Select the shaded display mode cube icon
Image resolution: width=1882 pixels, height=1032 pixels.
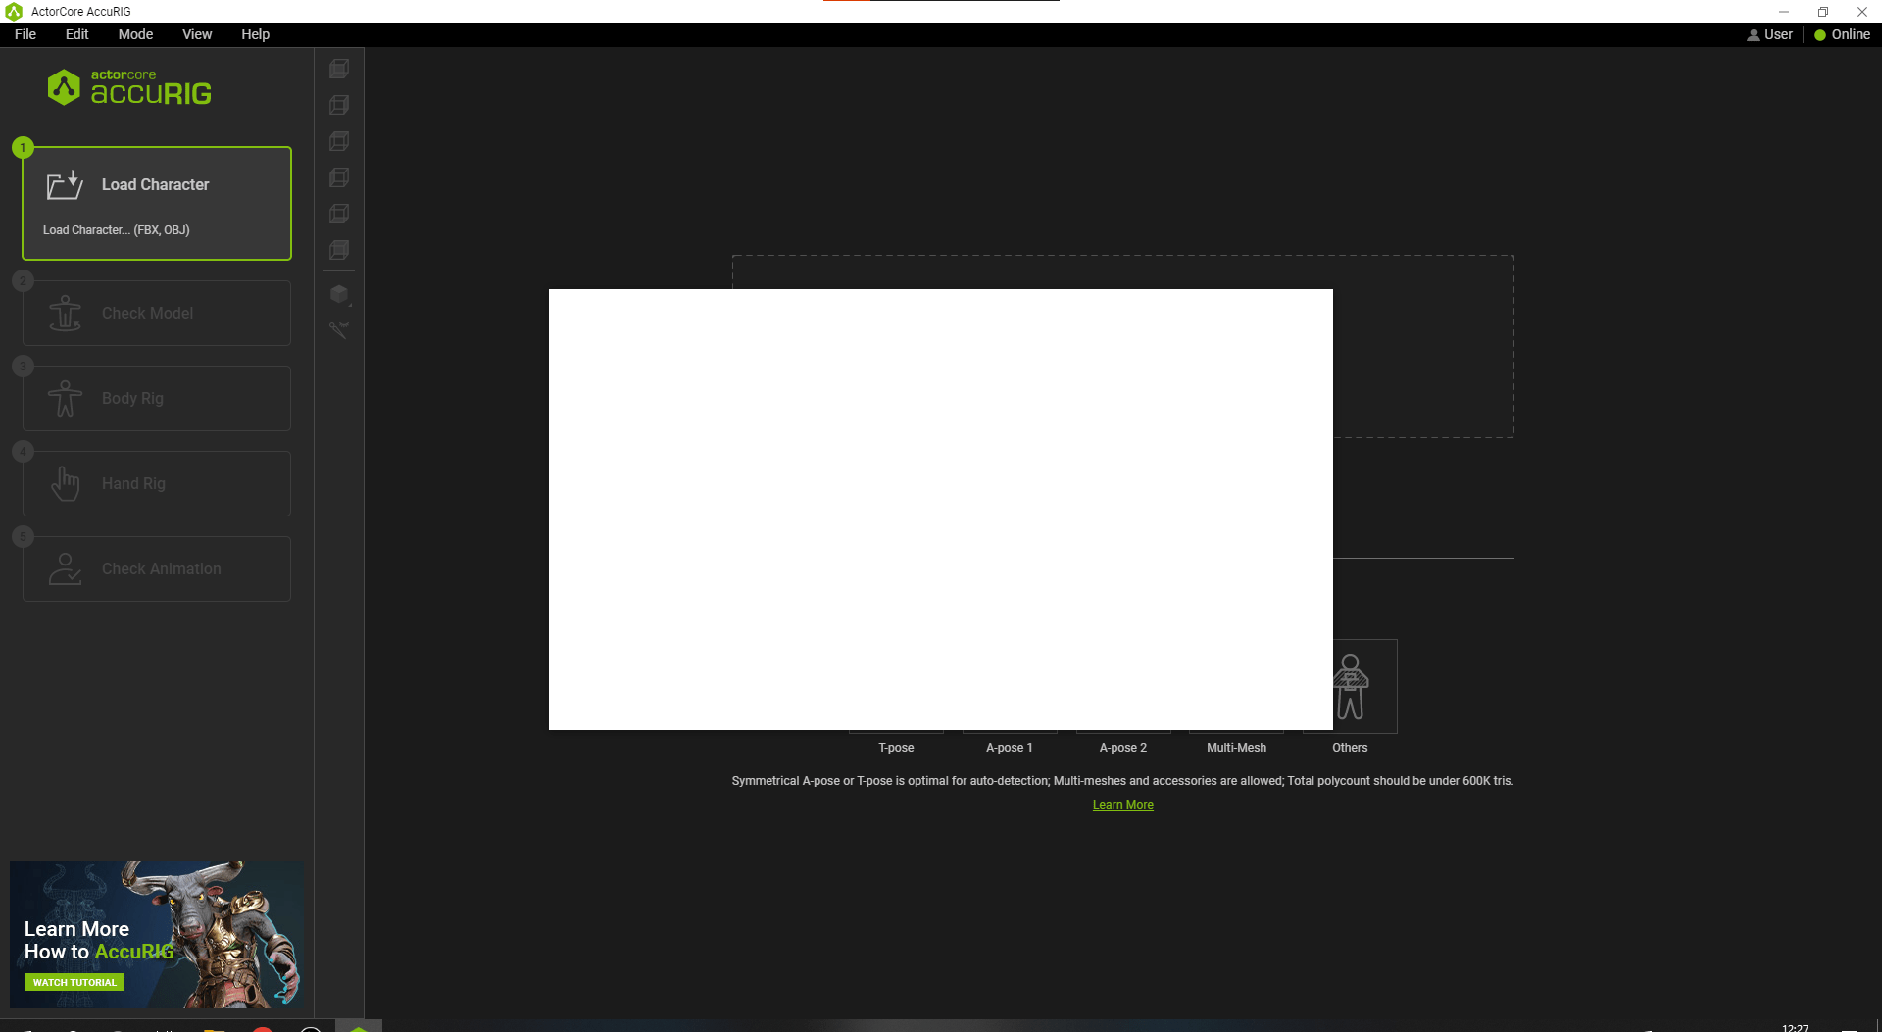click(x=338, y=294)
